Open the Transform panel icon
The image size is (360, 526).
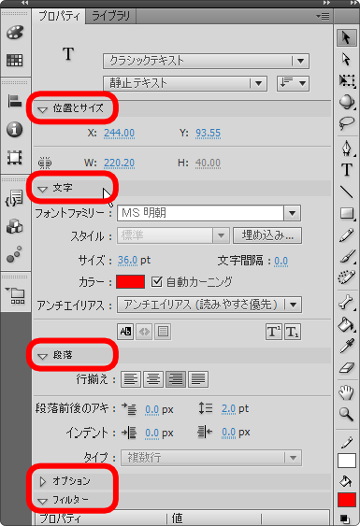tap(15, 157)
